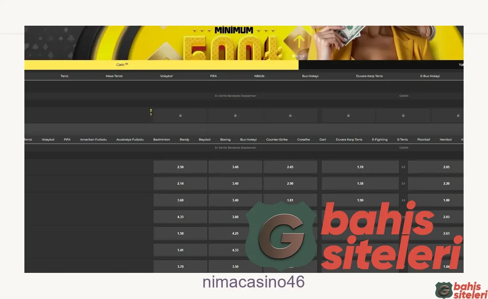Click the padlock icon on the first locked market
Screen dimensions: 488x299
coord(180,115)
